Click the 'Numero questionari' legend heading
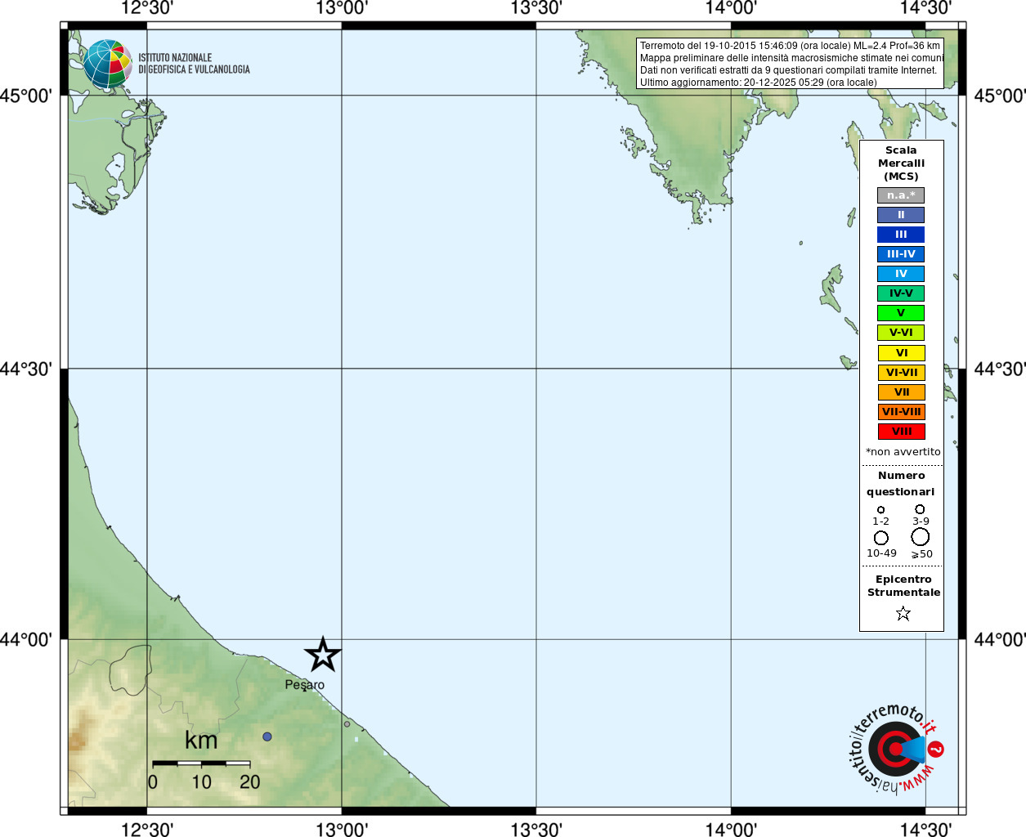1026x837 pixels. point(901,483)
